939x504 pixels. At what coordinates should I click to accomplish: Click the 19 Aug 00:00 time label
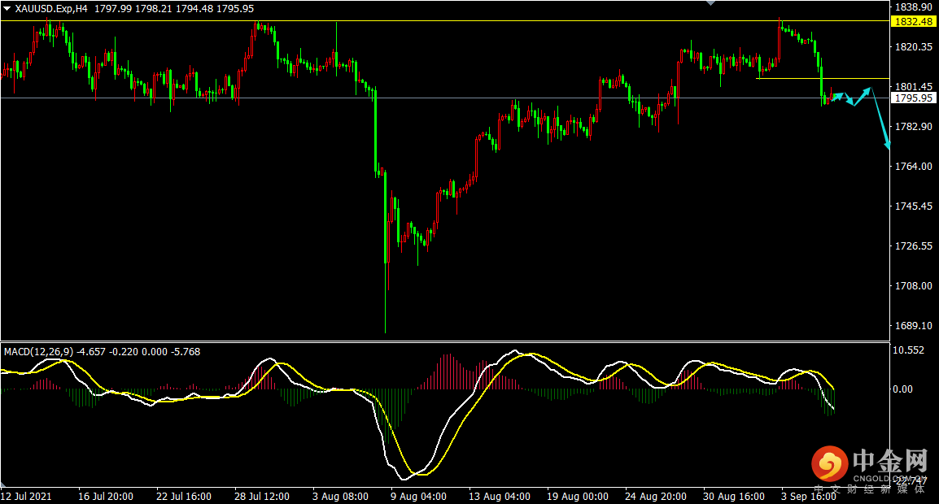(577, 496)
